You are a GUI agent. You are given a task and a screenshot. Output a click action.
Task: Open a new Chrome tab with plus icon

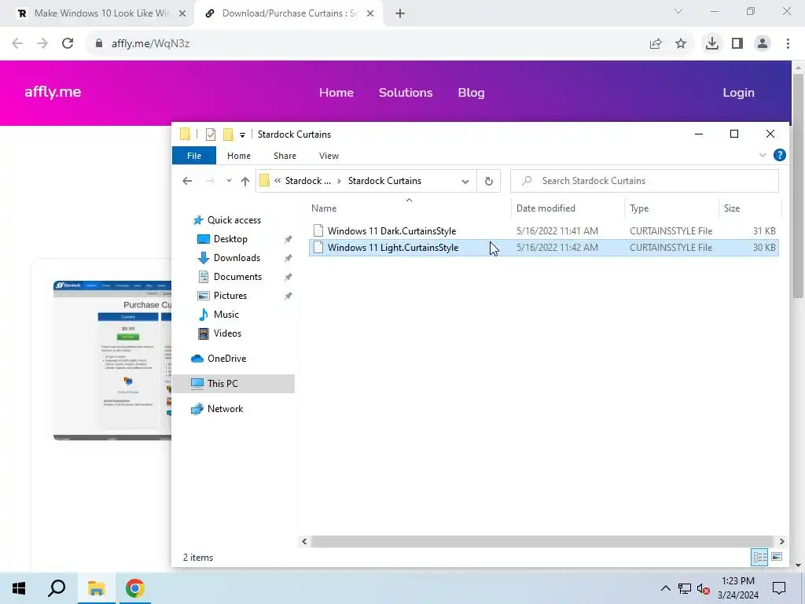pyautogui.click(x=400, y=14)
